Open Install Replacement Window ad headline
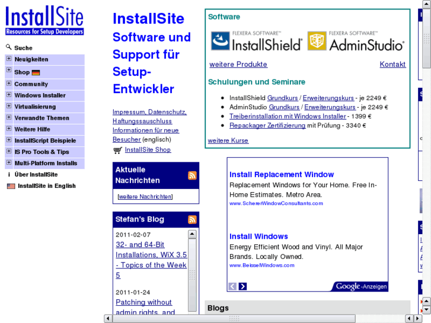Screen dimensions: 431x323 (x=282, y=175)
